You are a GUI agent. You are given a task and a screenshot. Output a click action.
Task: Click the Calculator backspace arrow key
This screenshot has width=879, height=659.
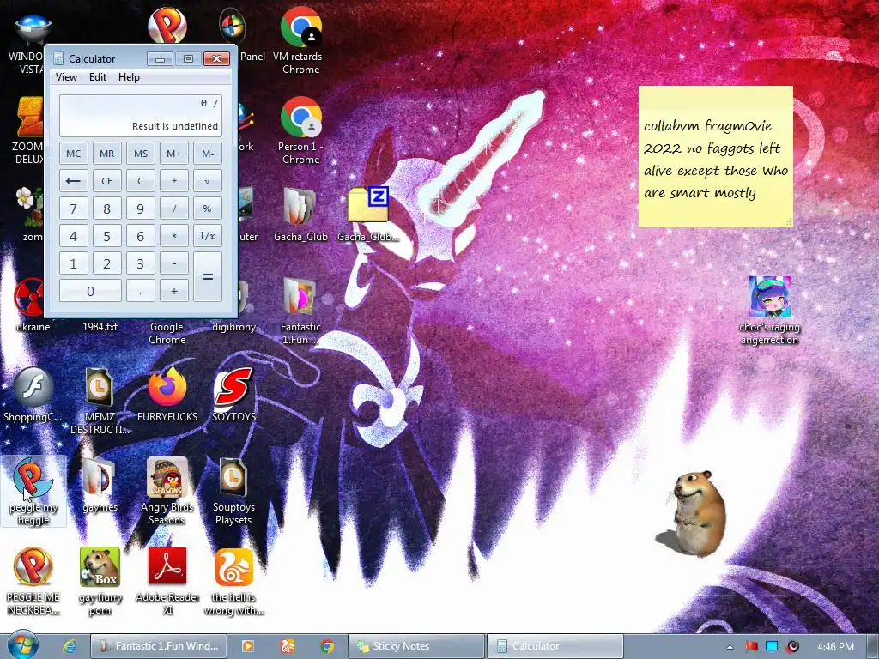click(74, 181)
